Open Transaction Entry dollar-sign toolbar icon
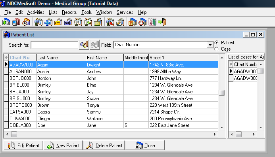The height and width of the screenshot is (157, 275). 6,22
